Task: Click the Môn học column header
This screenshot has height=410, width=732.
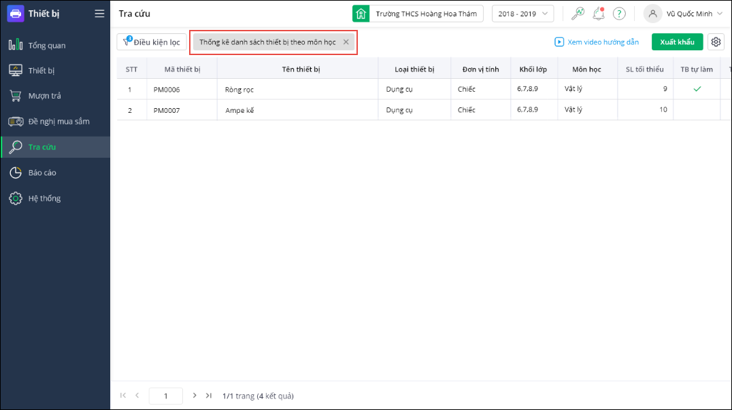Action: pyautogui.click(x=587, y=69)
